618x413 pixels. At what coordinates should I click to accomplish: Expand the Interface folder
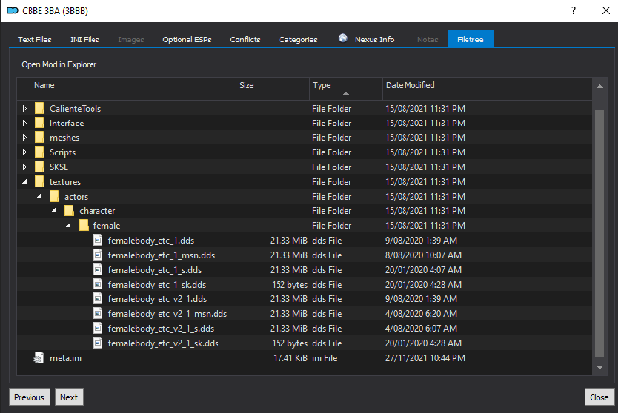(24, 123)
